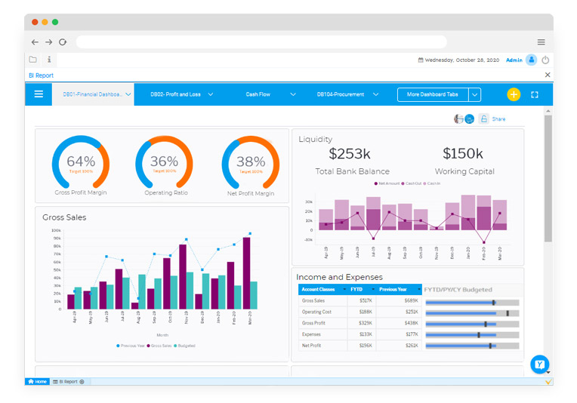Open the More Dashboard Tabs dropdown arrow
Screen dimensions: 577x403
tap(474, 94)
